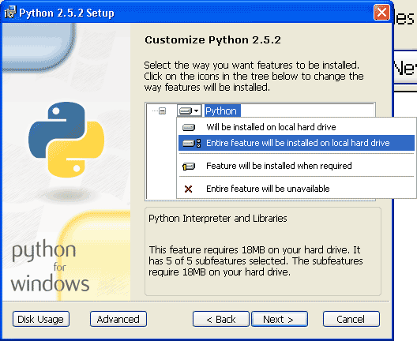Click 'Python Interpreter and Libraries' description text
Screen dimensions: 417x341
218,218
